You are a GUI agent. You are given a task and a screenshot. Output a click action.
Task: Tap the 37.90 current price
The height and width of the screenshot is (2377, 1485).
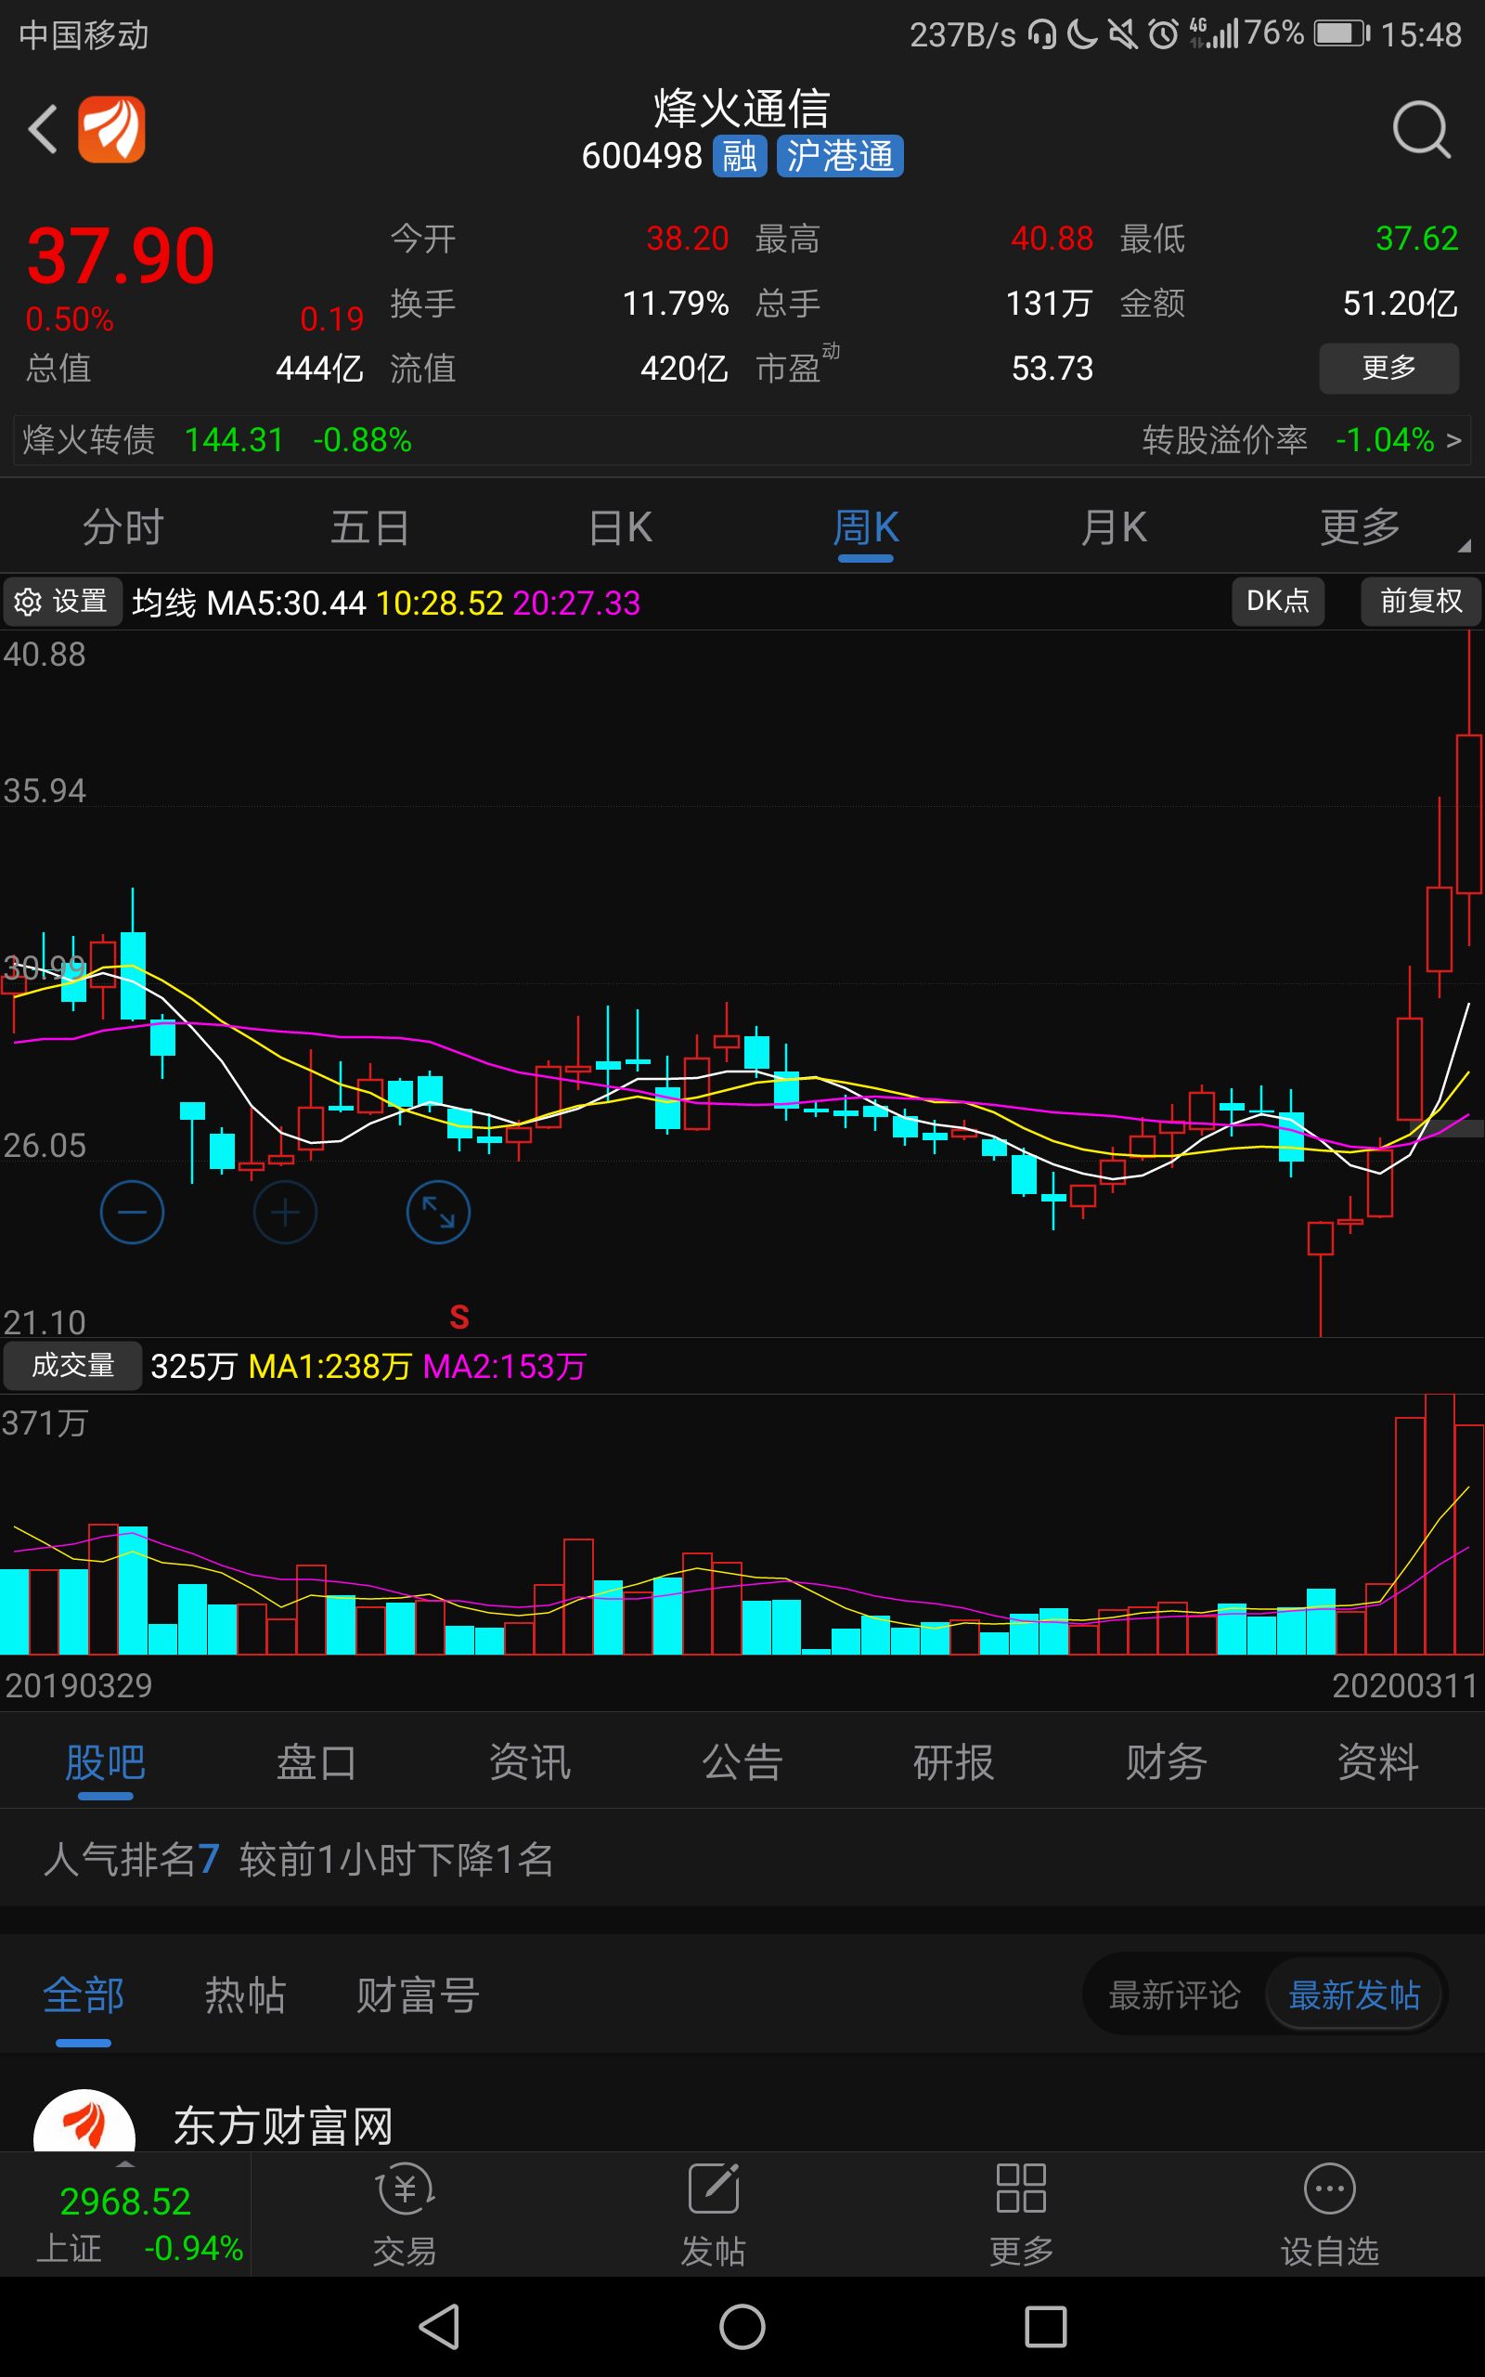click(x=120, y=255)
